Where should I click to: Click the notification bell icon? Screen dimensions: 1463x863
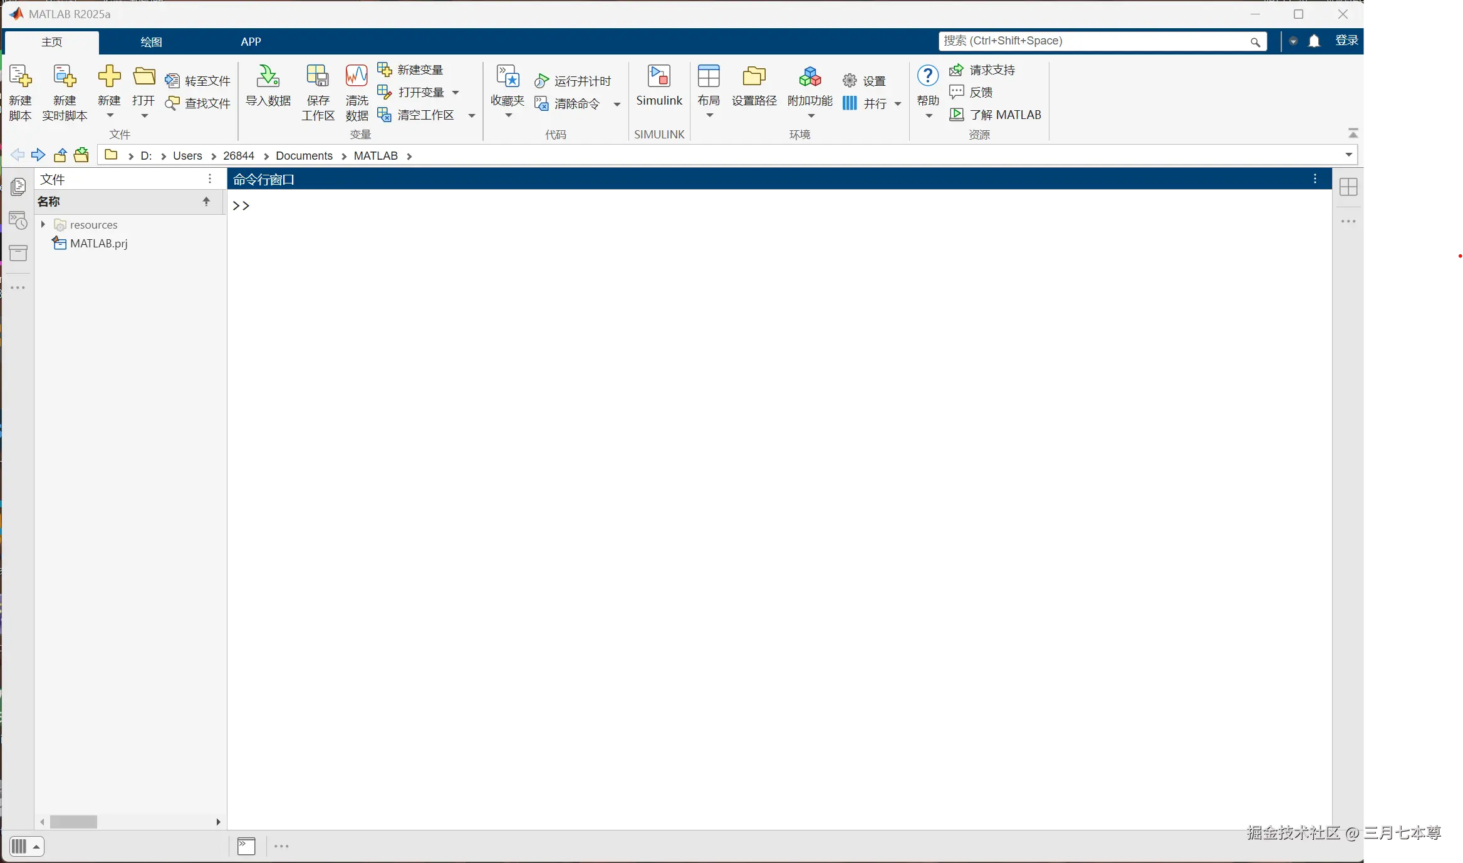click(x=1315, y=41)
